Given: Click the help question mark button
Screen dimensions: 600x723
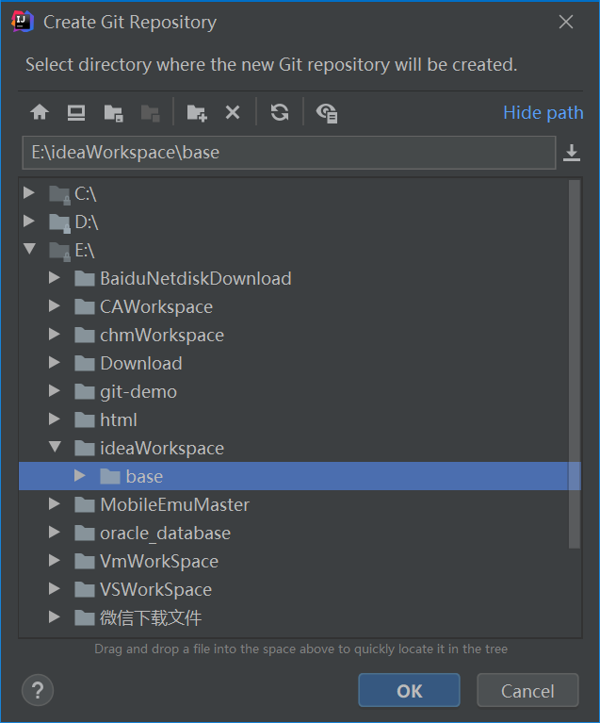Looking at the screenshot, I should coord(38,690).
